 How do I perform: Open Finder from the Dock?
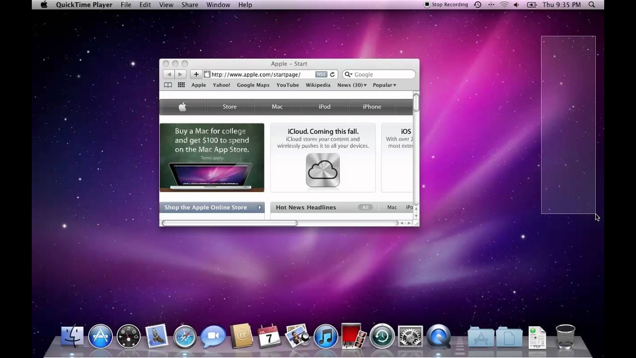(x=73, y=337)
